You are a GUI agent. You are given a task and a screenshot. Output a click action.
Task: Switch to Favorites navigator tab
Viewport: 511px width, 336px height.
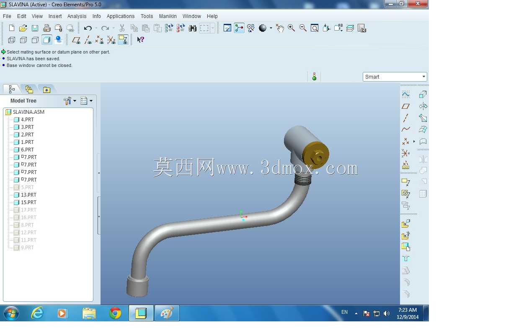(46, 90)
